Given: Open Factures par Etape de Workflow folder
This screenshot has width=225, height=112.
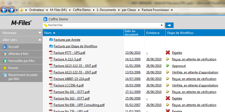Looking at the screenshot, I should [76, 46].
